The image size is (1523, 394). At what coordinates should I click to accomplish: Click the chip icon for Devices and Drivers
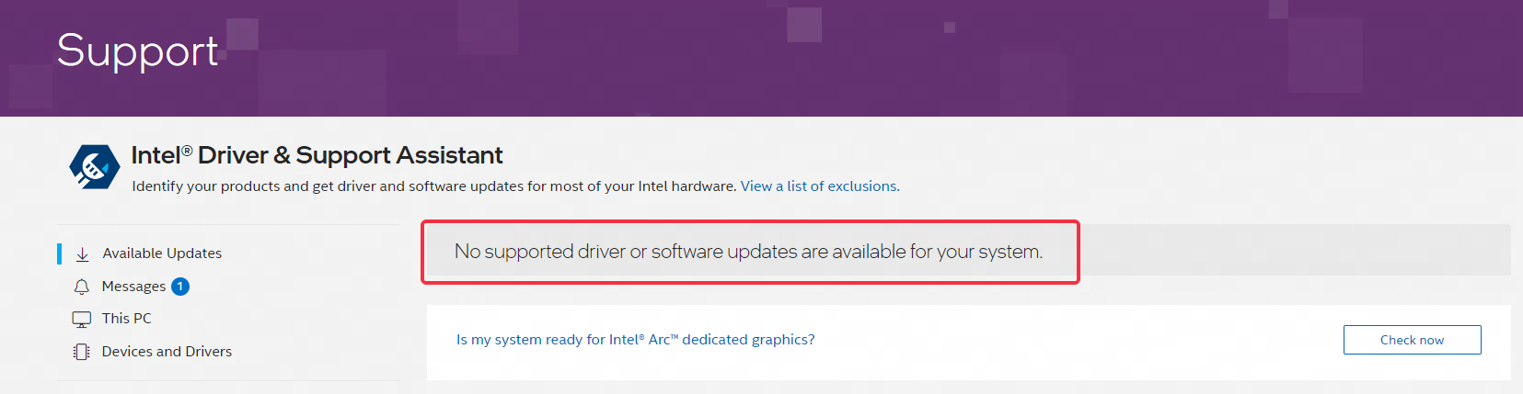(82, 352)
